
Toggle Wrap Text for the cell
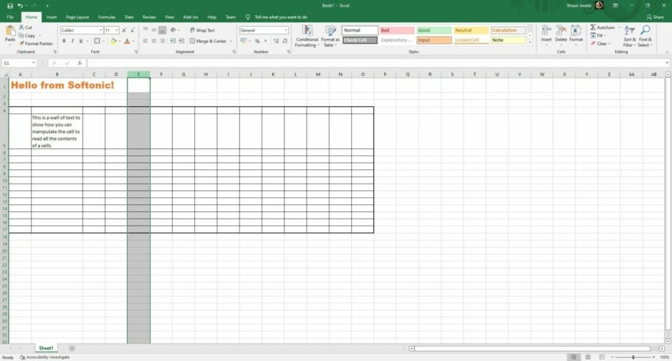202,30
